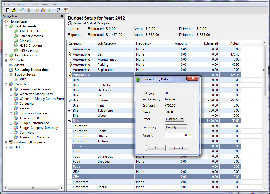The height and width of the screenshot is (194, 270).
Task: Collapse the Bank Accounts tree node
Action: [6, 27]
